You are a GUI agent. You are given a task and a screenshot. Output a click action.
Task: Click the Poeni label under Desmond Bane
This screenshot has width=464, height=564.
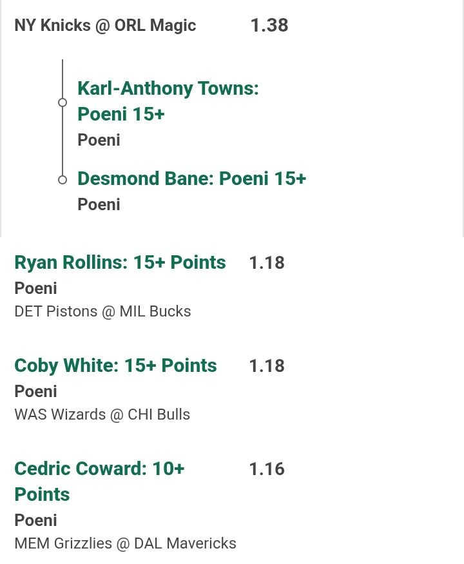(99, 204)
